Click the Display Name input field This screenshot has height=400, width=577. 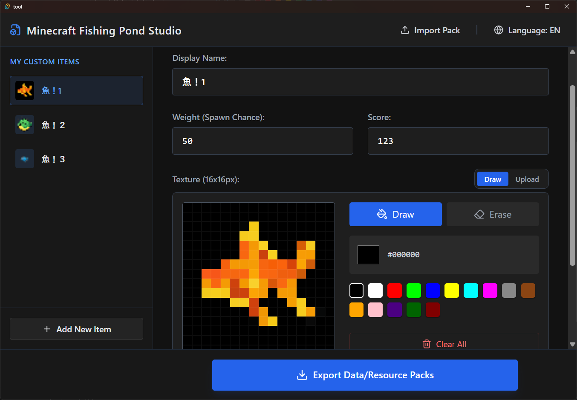[x=360, y=82]
